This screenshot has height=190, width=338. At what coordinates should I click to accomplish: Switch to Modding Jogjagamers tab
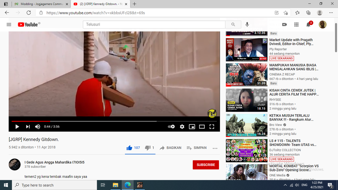(x=41, y=4)
